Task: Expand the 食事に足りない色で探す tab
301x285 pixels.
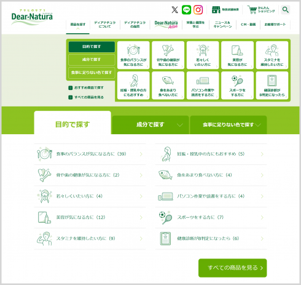Action: pyautogui.click(x=229, y=125)
